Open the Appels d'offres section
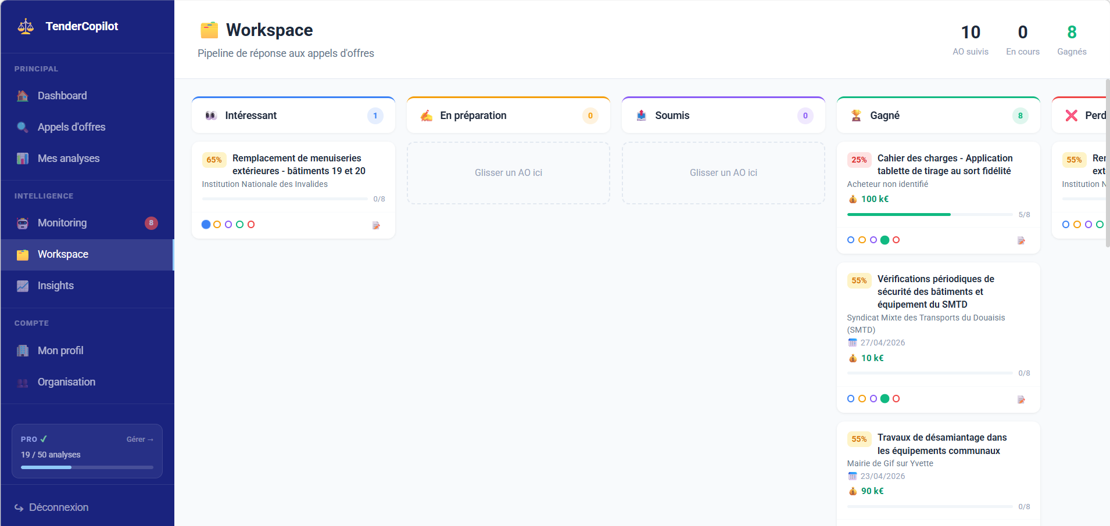This screenshot has width=1110, height=526. [71, 127]
